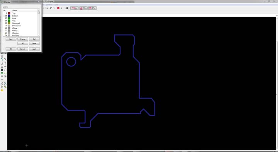Select layer 21 tPlace row
Screen dimensions: 278x152
tap(20, 28)
